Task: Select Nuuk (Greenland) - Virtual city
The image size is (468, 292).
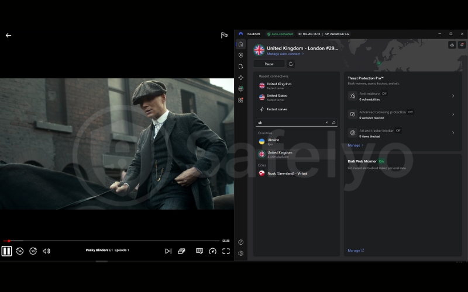Action: point(297,173)
